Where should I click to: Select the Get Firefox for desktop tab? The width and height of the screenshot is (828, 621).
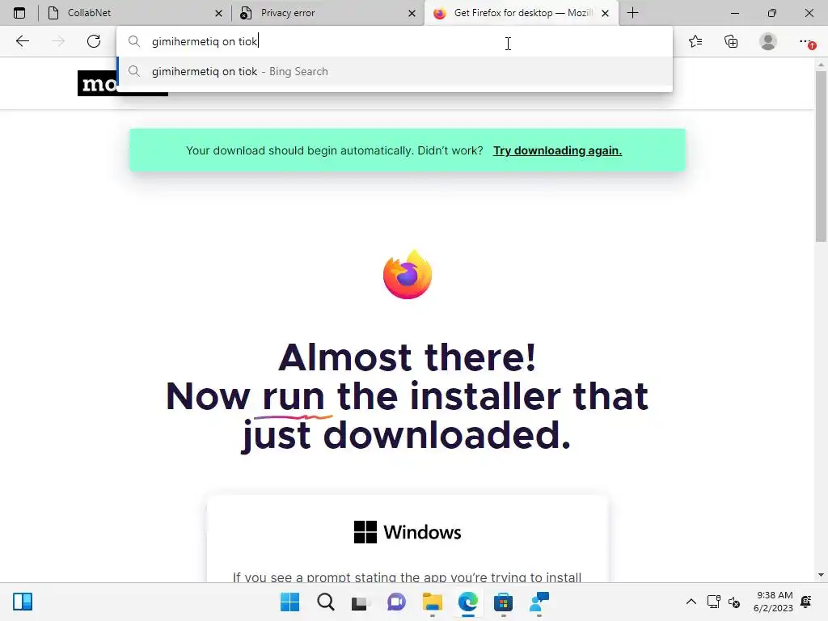tap(522, 13)
